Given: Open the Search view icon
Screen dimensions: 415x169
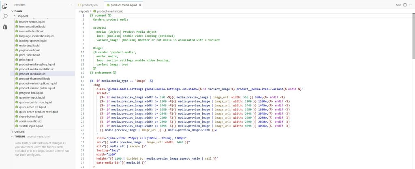Looking at the screenshot, I should pyautogui.click(x=5, y=17).
